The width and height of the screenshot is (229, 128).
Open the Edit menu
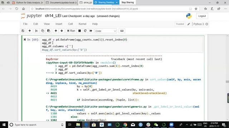[x=36, y=24]
